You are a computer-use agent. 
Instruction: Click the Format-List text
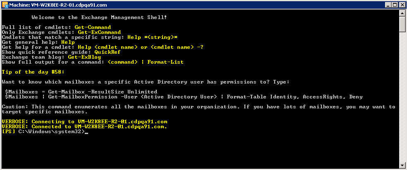click(165, 62)
